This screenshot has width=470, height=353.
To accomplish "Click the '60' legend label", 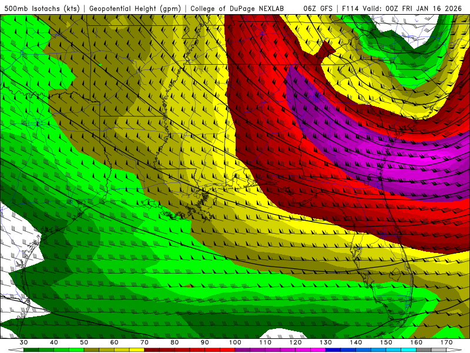I will point(114,342).
